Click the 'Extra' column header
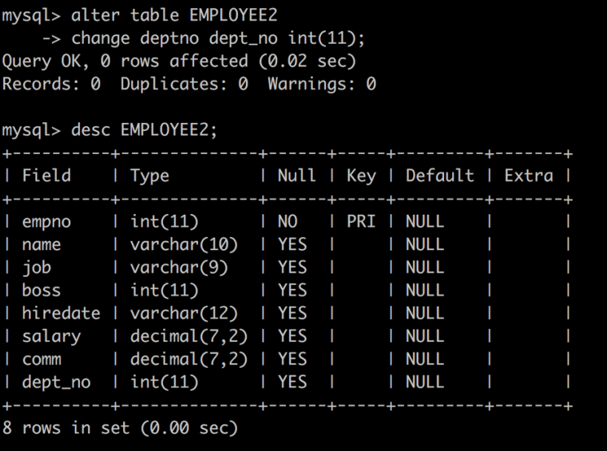607x451 pixels. click(529, 176)
